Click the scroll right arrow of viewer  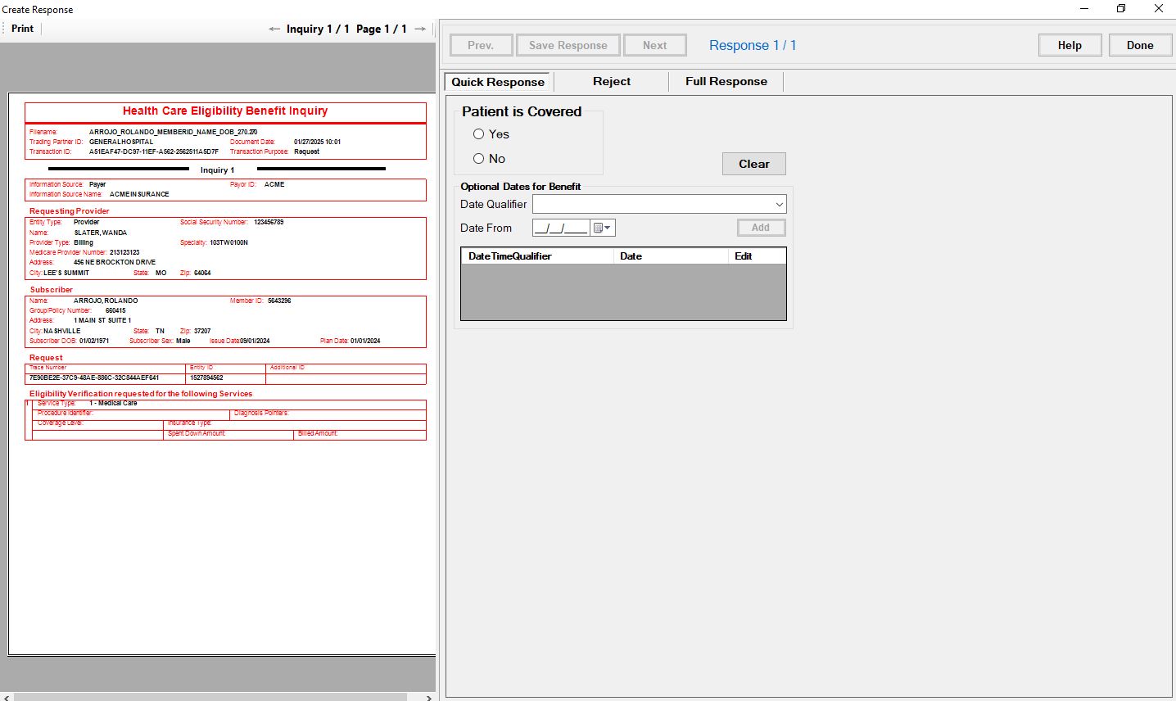[x=428, y=697]
